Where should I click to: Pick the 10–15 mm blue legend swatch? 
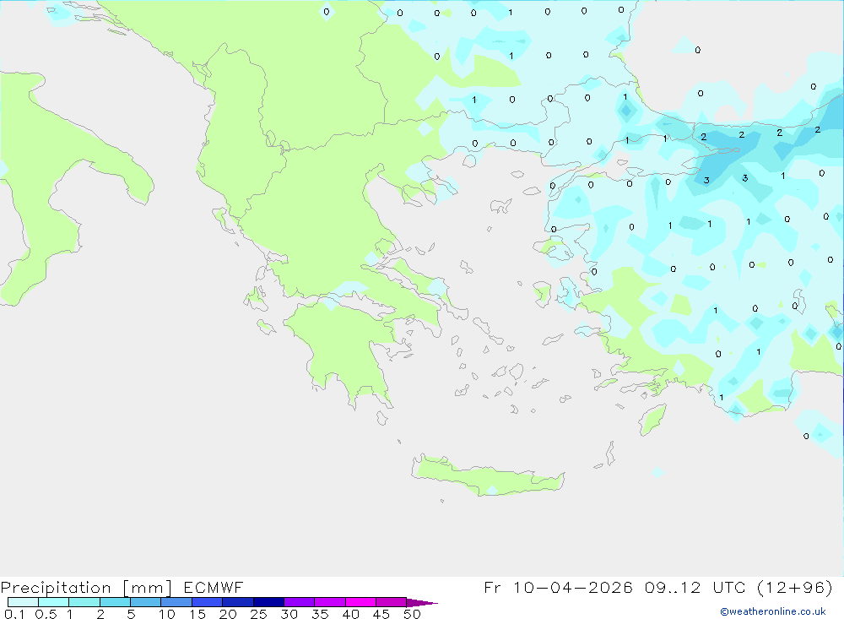176,602
